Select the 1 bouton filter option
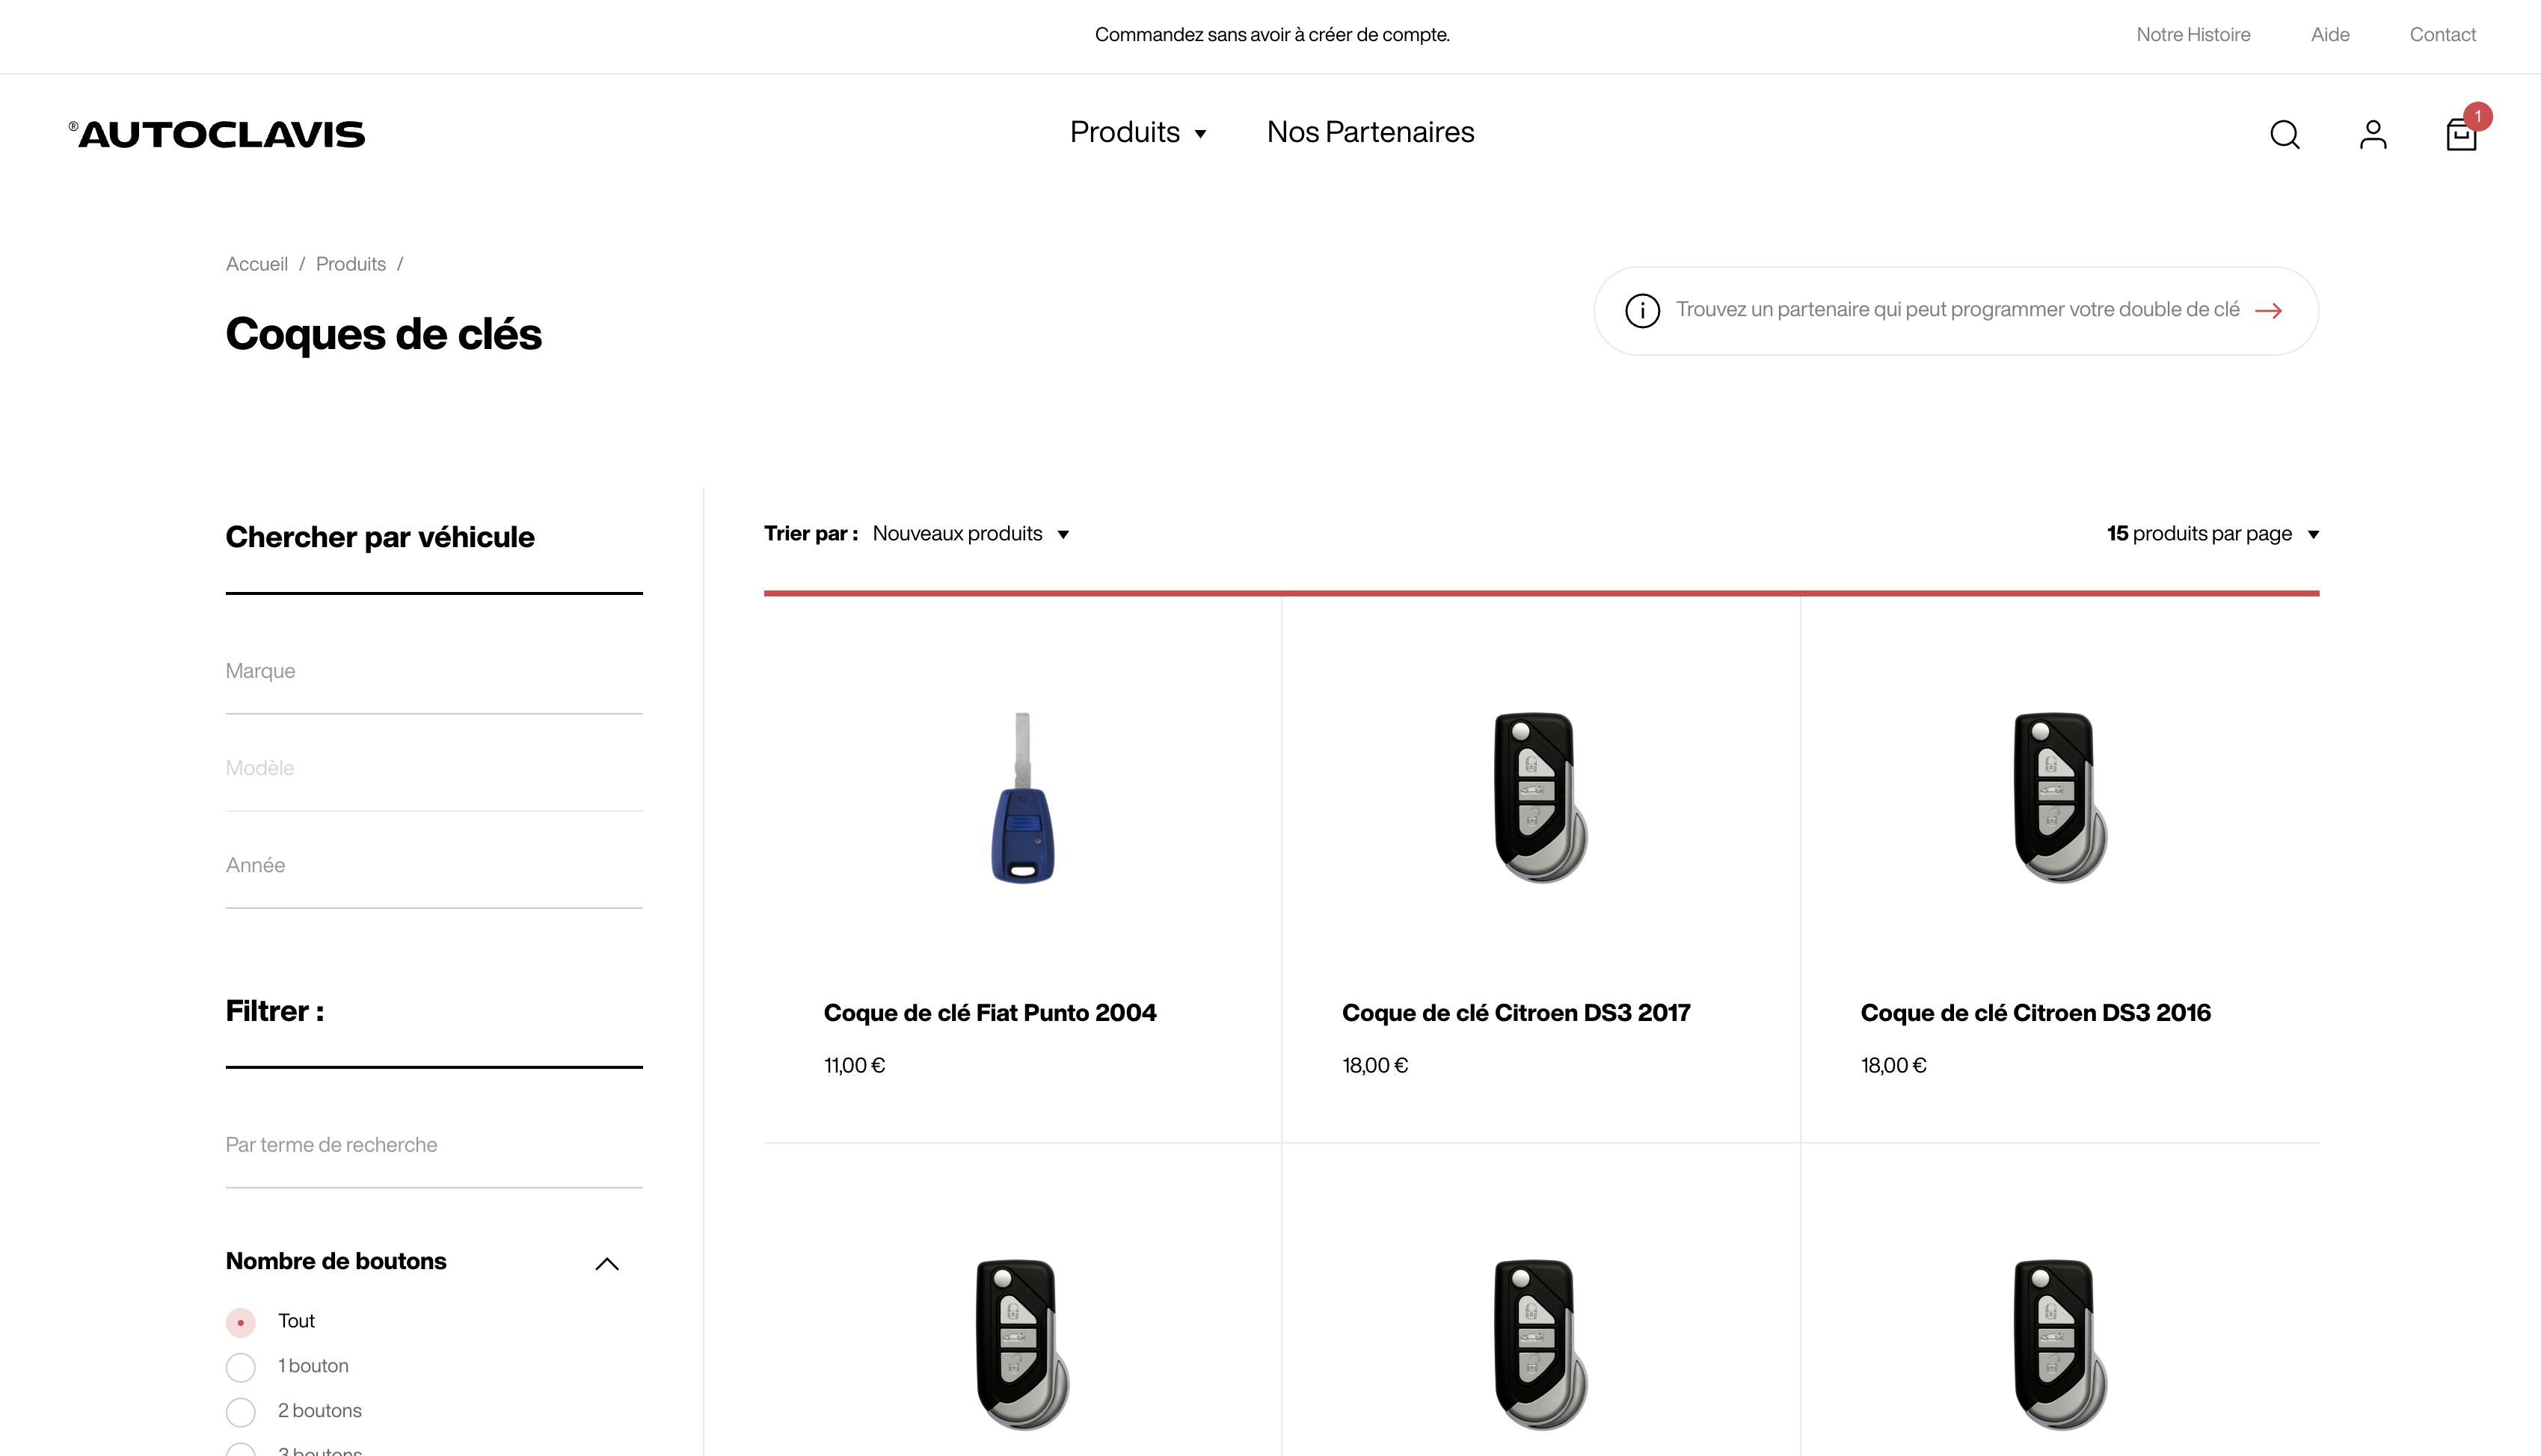The image size is (2541, 1456). 241,1367
